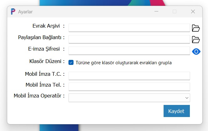The height and width of the screenshot is (131, 208).
Task: Uncheck the Klasör Düzeni checkbox
Action: coord(71,62)
